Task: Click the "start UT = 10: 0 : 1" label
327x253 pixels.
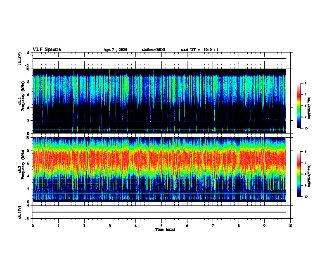Action: click(x=199, y=50)
